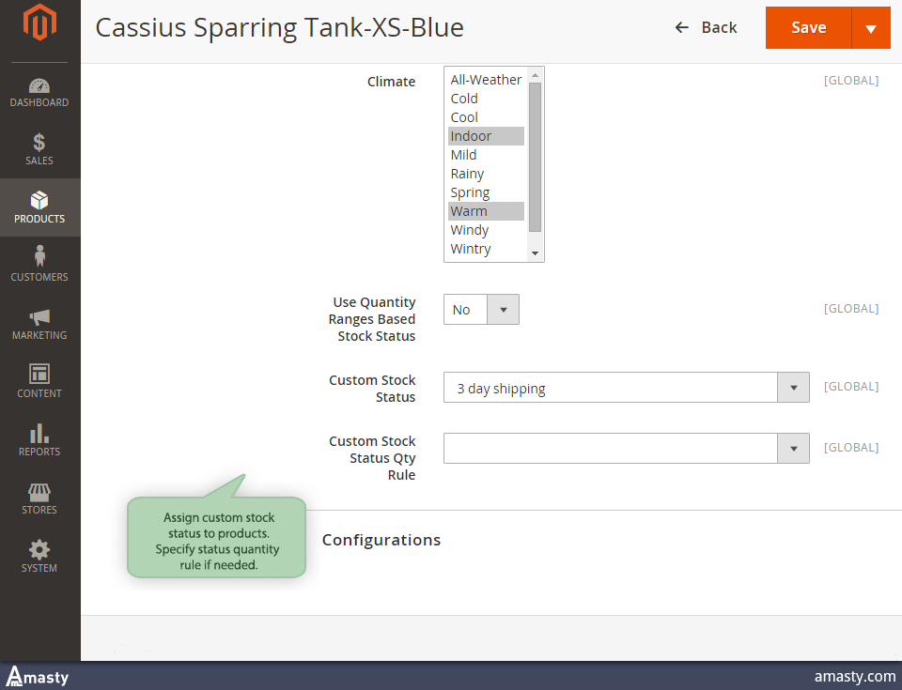Viewport: 902px width, 690px height.
Task: Open the Reports bar chart icon
Action: point(39,433)
